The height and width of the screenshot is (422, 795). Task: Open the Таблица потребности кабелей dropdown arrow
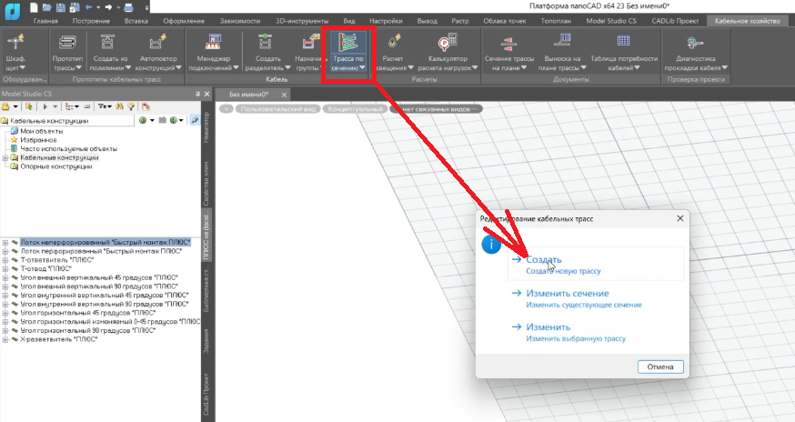point(638,68)
